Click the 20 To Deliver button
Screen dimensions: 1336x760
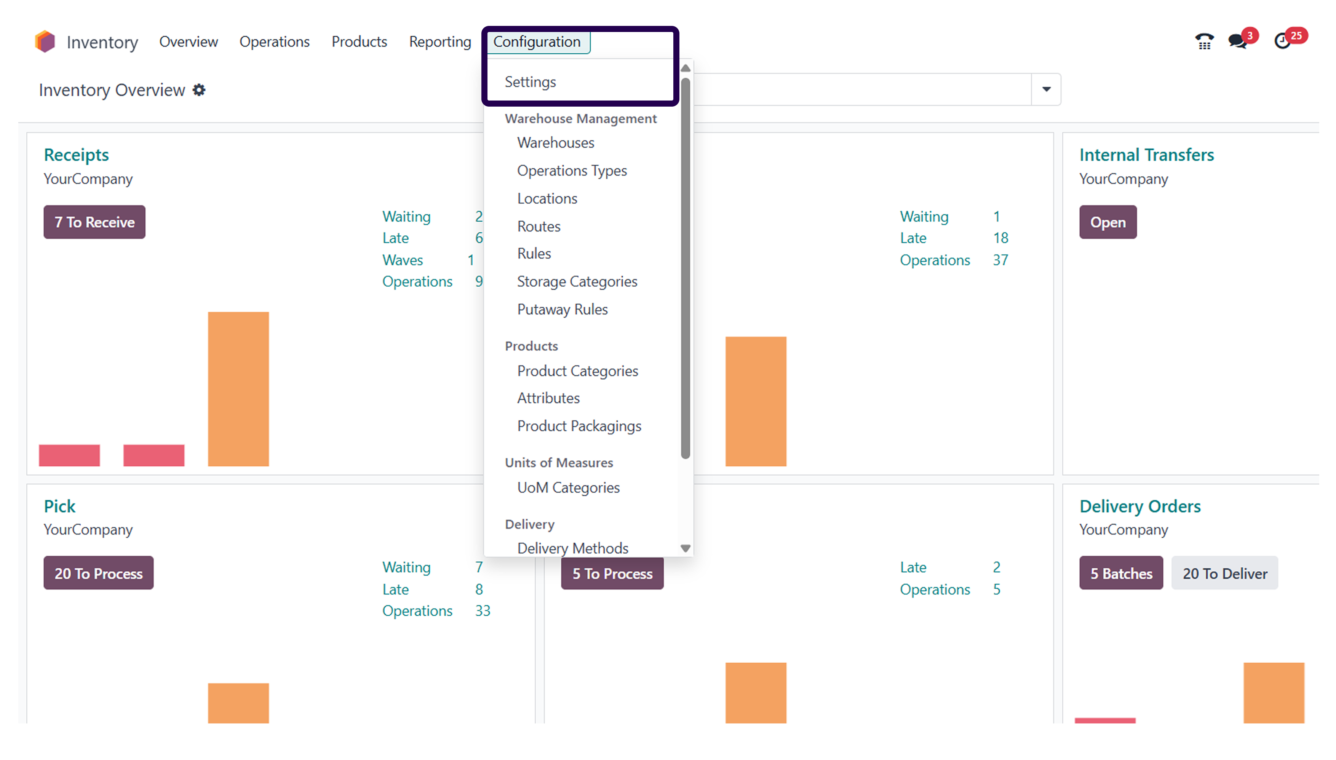[1224, 573]
